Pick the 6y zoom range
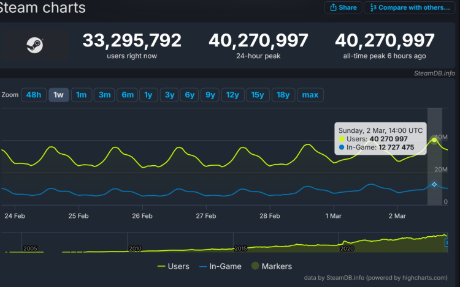The height and width of the screenshot is (287, 460). coord(190,95)
